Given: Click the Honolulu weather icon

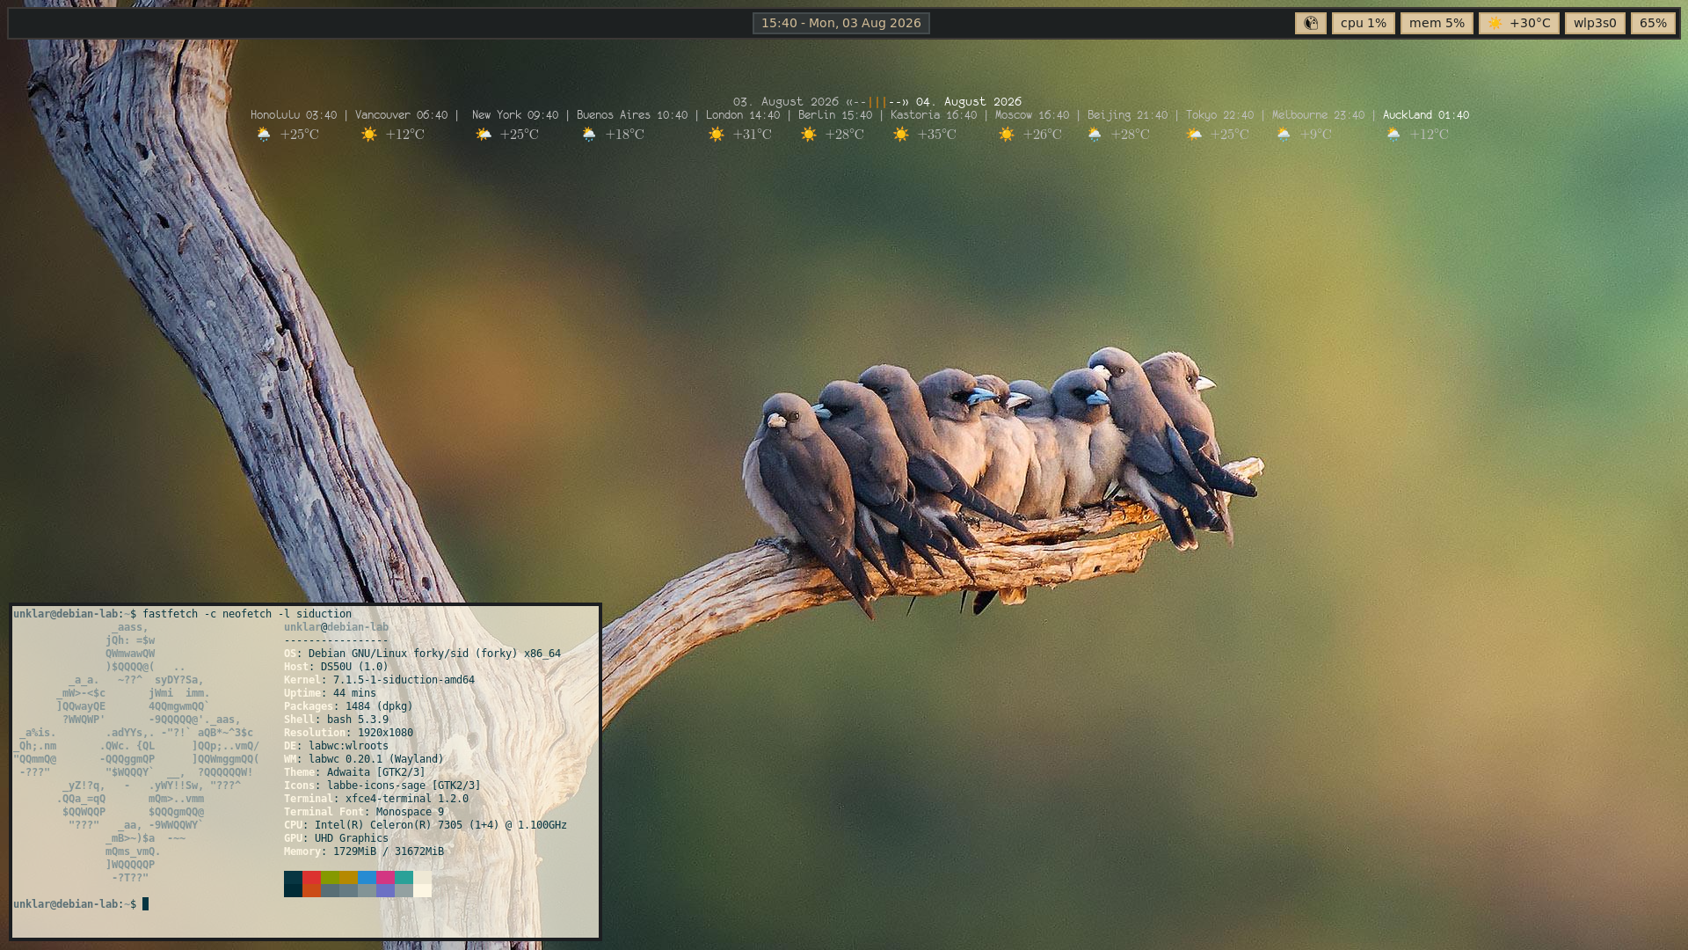Looking at the screenshot, I should (264, 135).
